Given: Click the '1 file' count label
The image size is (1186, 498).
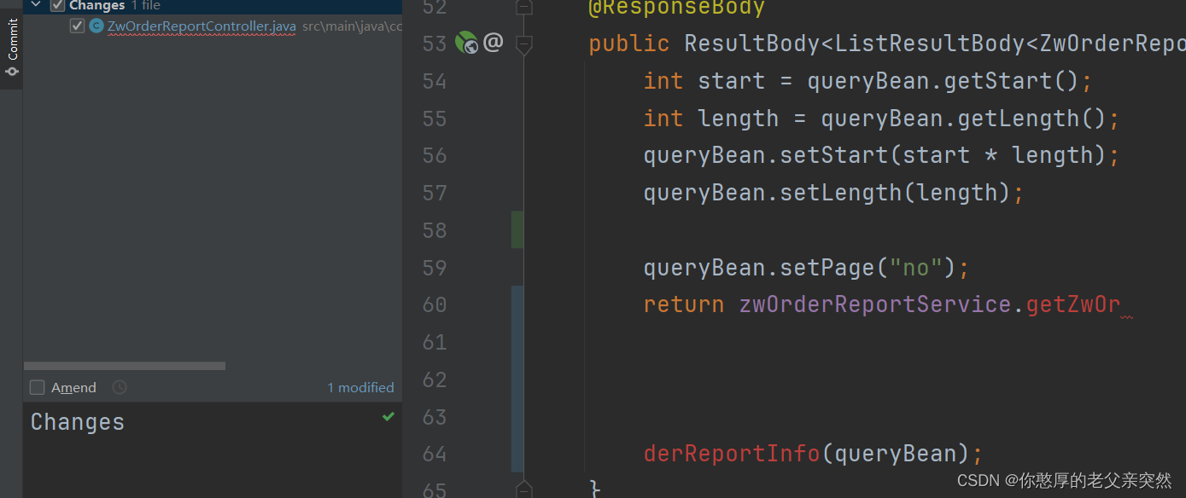Looking at the screenshot, I should pyautogui.click(x=146, y=5).
